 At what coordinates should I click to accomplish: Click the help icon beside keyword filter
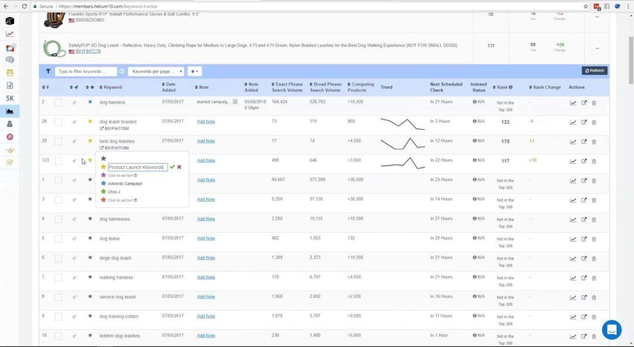(x=122, y=71)
